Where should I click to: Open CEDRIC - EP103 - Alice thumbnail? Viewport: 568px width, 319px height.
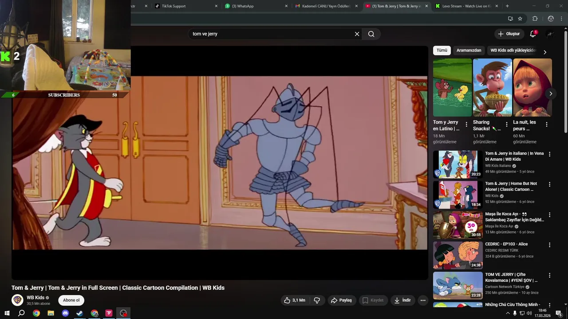click(x=458, y=255)
